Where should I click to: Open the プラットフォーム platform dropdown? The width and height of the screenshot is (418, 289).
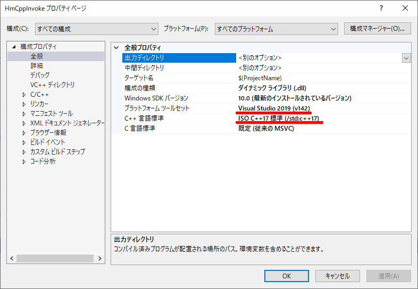coord(276,29)
